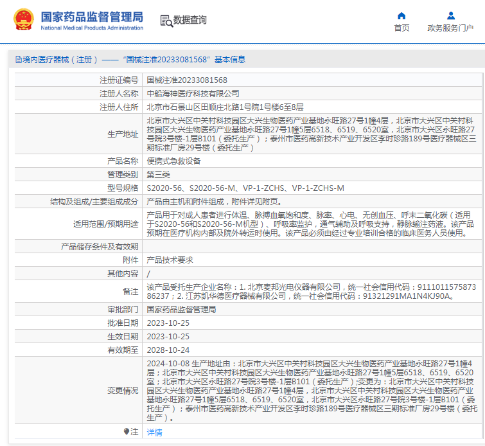Click the 审批部门 label

(x=123, y=310)
